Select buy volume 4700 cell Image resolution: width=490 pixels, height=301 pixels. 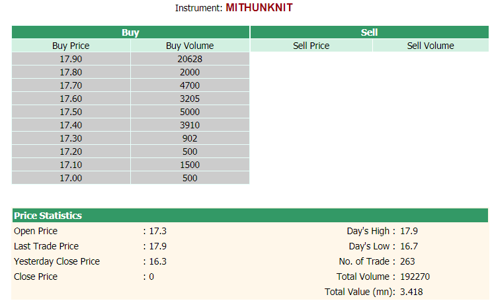(x=190, y=85)
